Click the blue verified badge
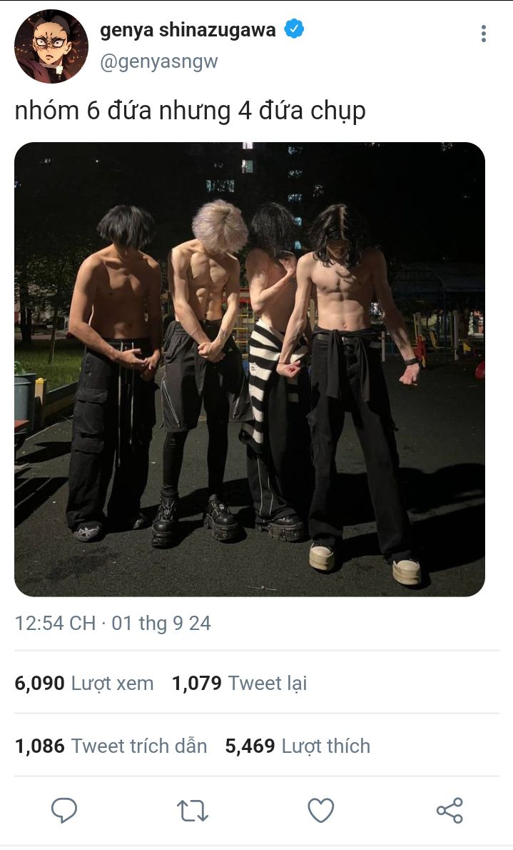 coord(294,29)
